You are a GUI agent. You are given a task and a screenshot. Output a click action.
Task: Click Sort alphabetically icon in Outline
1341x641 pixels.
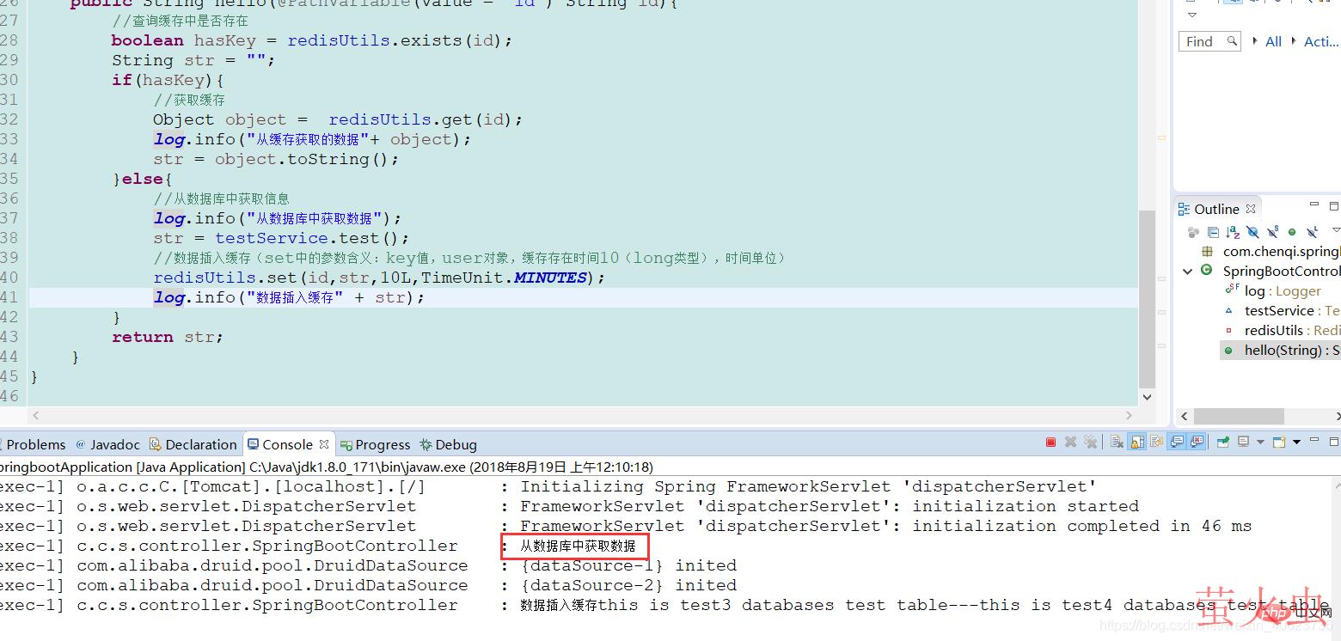[1232, 232]
